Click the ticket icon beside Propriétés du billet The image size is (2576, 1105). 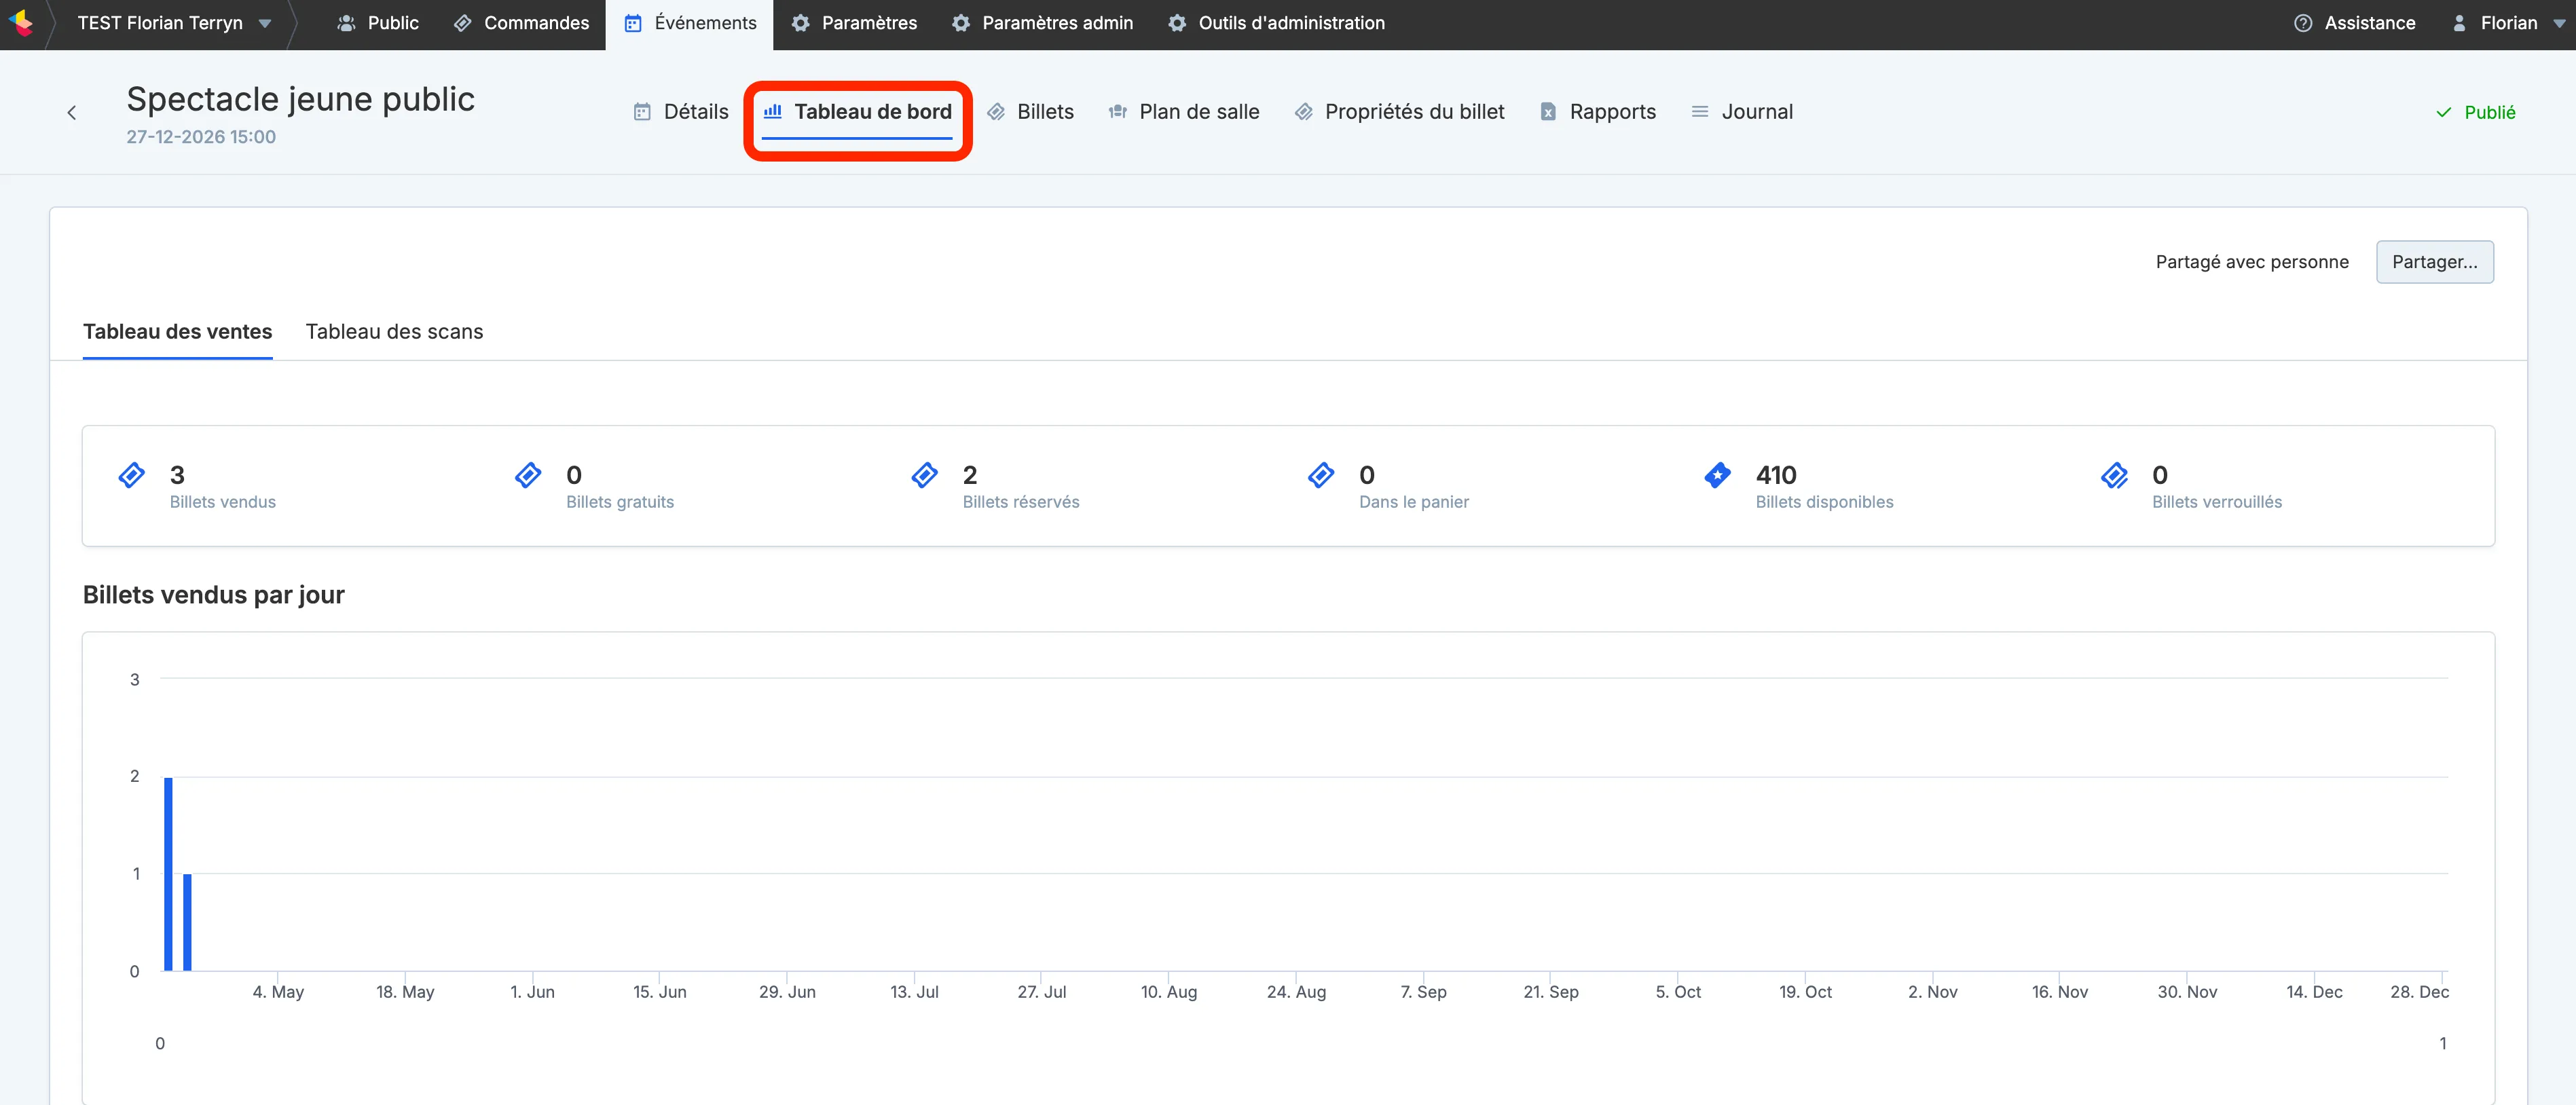(1304, 112)
